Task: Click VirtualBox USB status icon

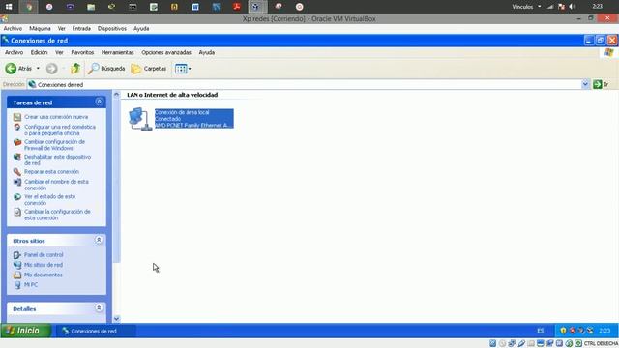Action: (521, 344)
